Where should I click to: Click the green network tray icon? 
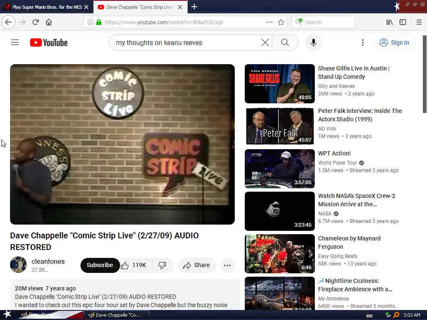coord(388,315)
